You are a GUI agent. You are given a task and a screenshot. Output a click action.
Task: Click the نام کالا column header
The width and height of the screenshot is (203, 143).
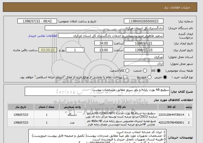122,107
